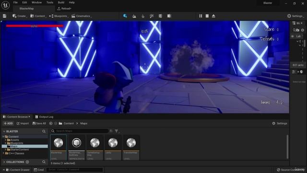
Task: Click the Outliner add folder icon
Action: pos(298,30)
